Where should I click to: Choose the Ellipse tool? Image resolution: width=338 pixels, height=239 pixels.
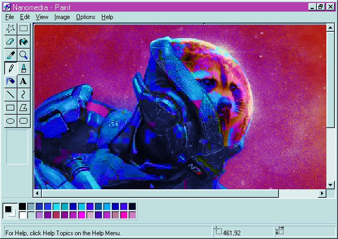[x=11, y=121]
